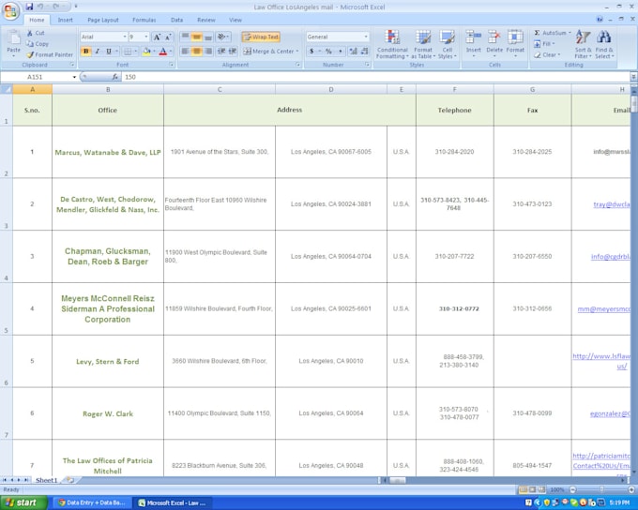Toggle underline formatting
The image size is (638, 510).
point(108,52)
